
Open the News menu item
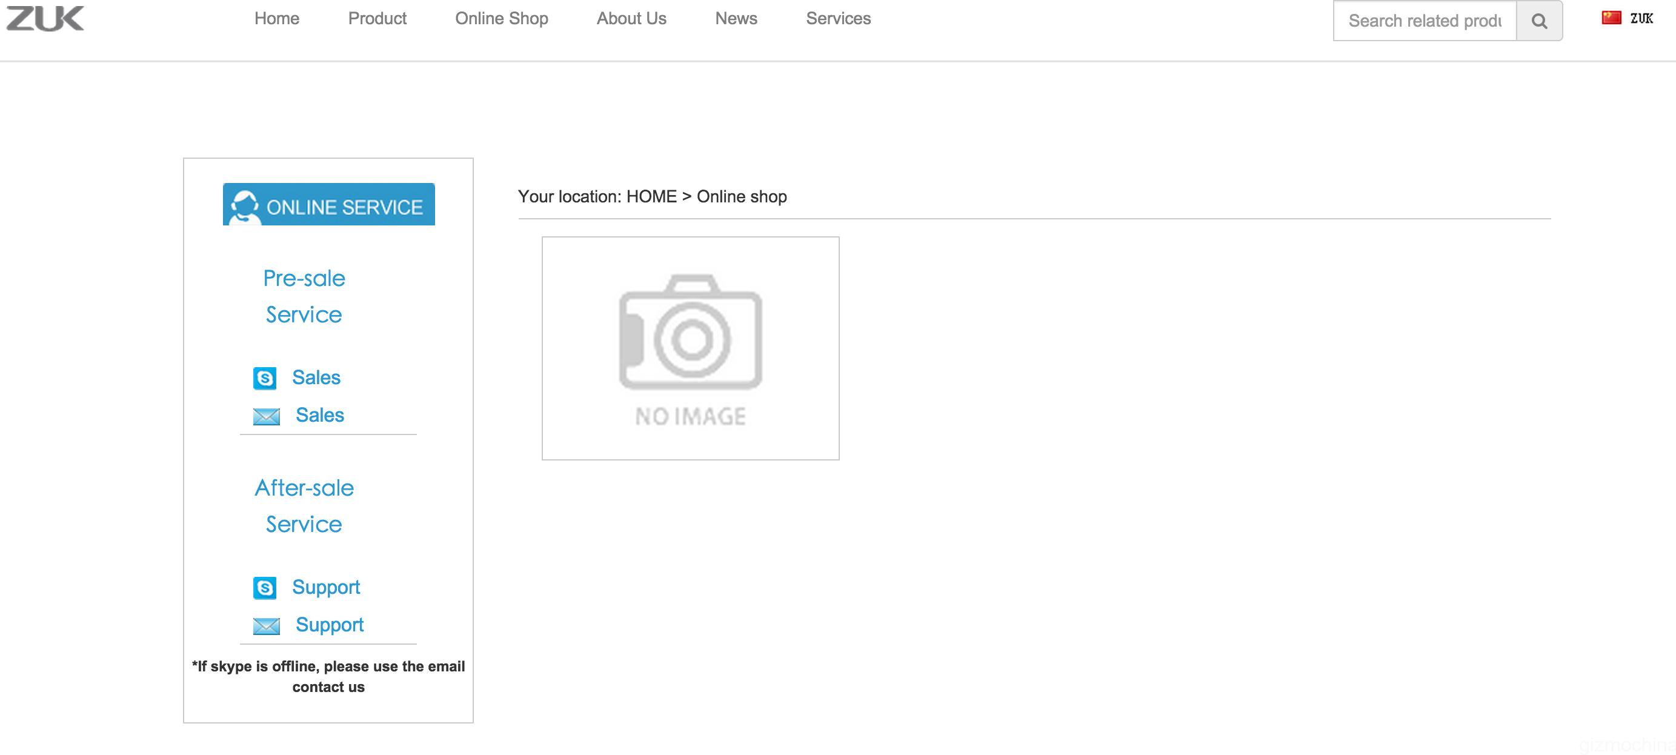pyautogui.click(x=736, y=18)
